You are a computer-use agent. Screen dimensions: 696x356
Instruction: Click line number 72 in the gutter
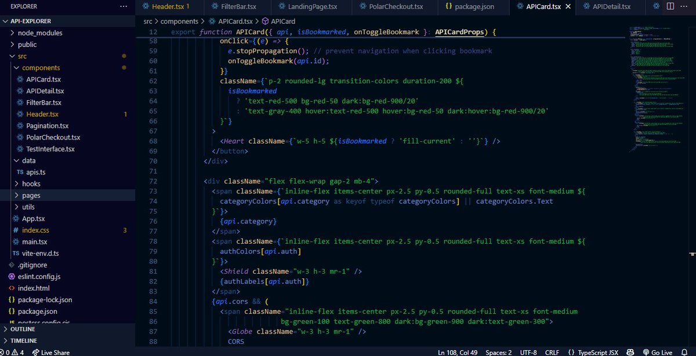(153, 182)
